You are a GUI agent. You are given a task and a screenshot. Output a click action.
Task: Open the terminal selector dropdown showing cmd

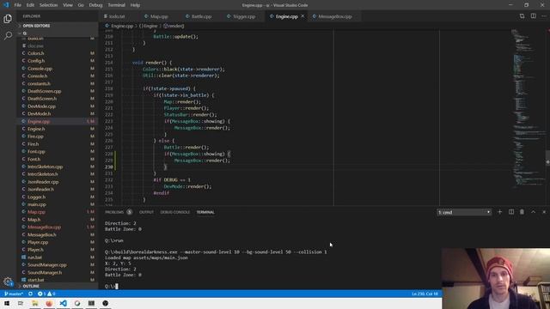click(x=464, y=212)
